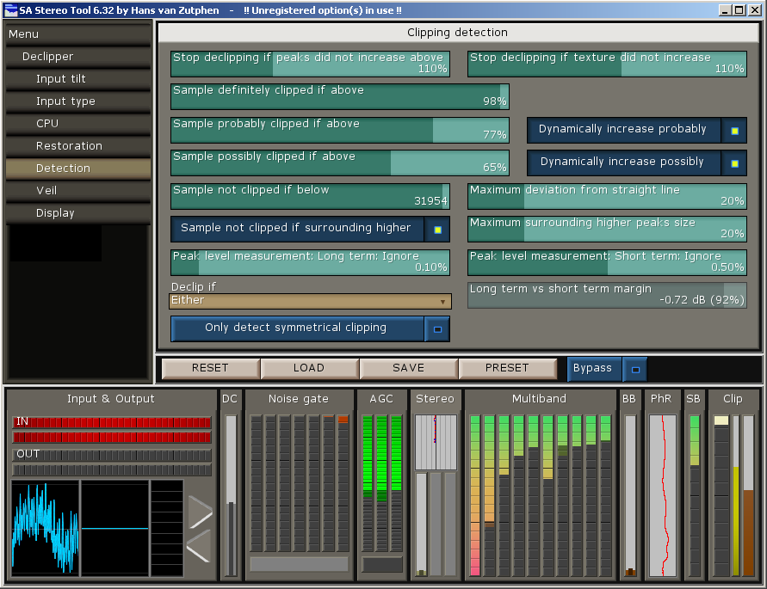
Task: Open the CPU menu entry
Action: (78, 124)
